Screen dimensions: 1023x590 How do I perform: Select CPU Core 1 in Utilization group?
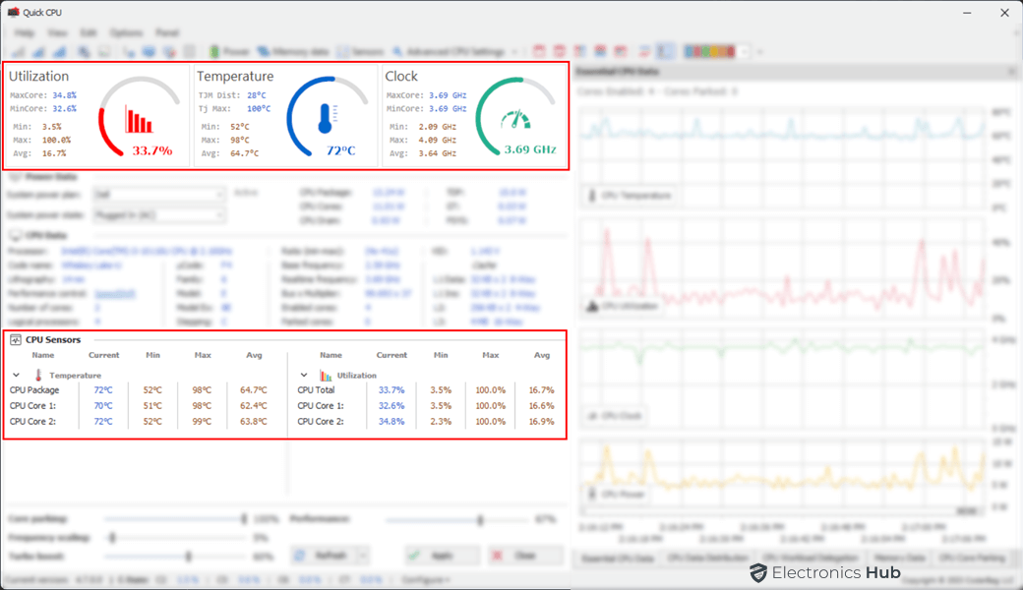(429, 405)
